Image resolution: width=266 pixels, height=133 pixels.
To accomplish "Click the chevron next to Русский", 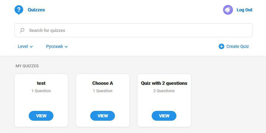I will tap(66, 47).
